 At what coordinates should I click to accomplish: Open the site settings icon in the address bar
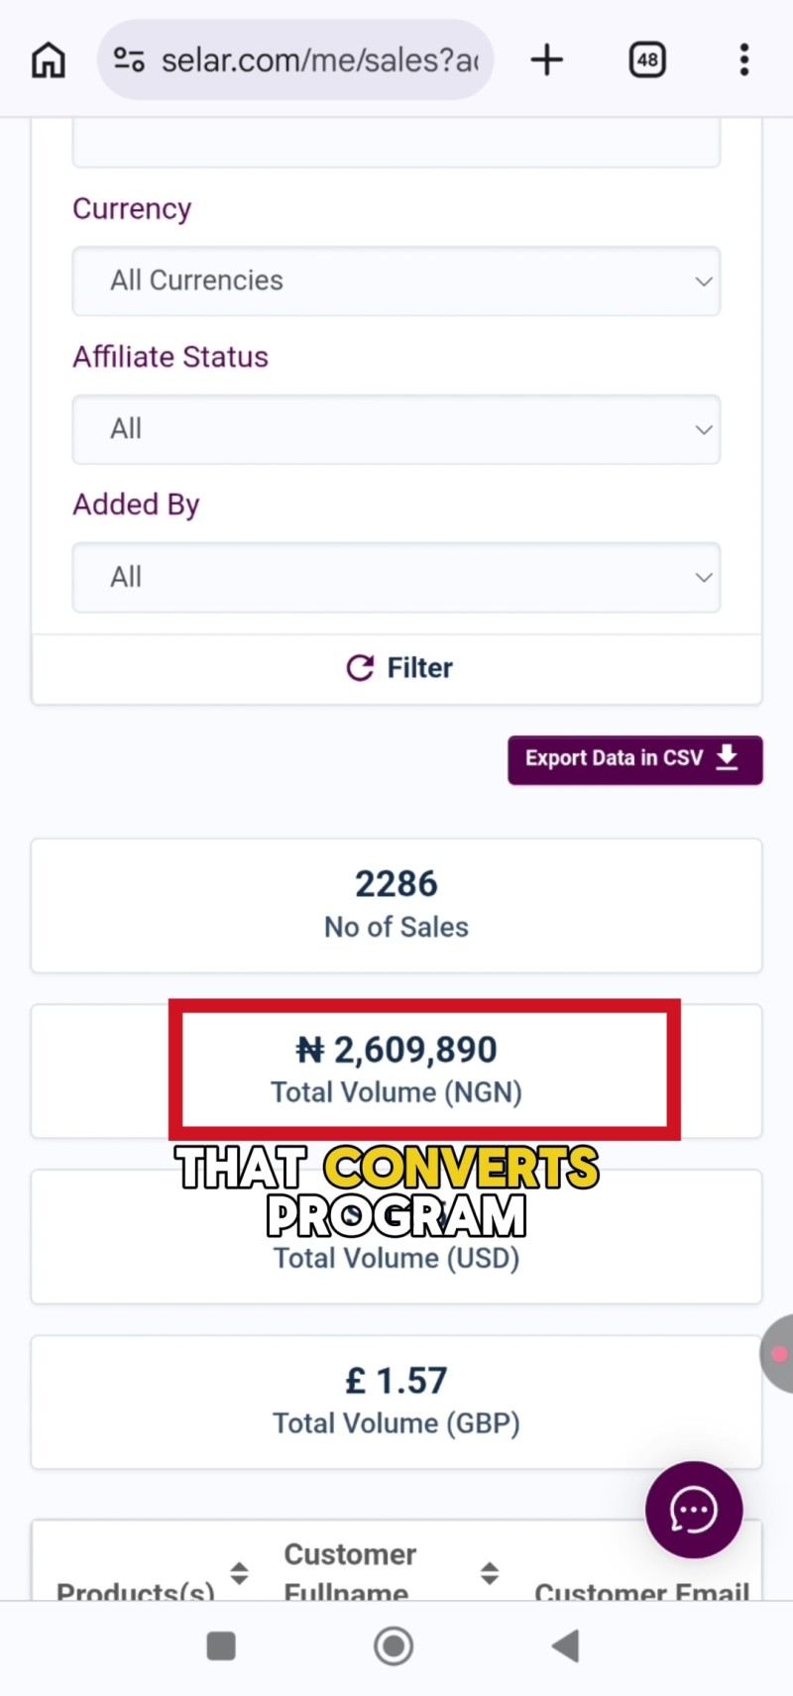point(129,60)
